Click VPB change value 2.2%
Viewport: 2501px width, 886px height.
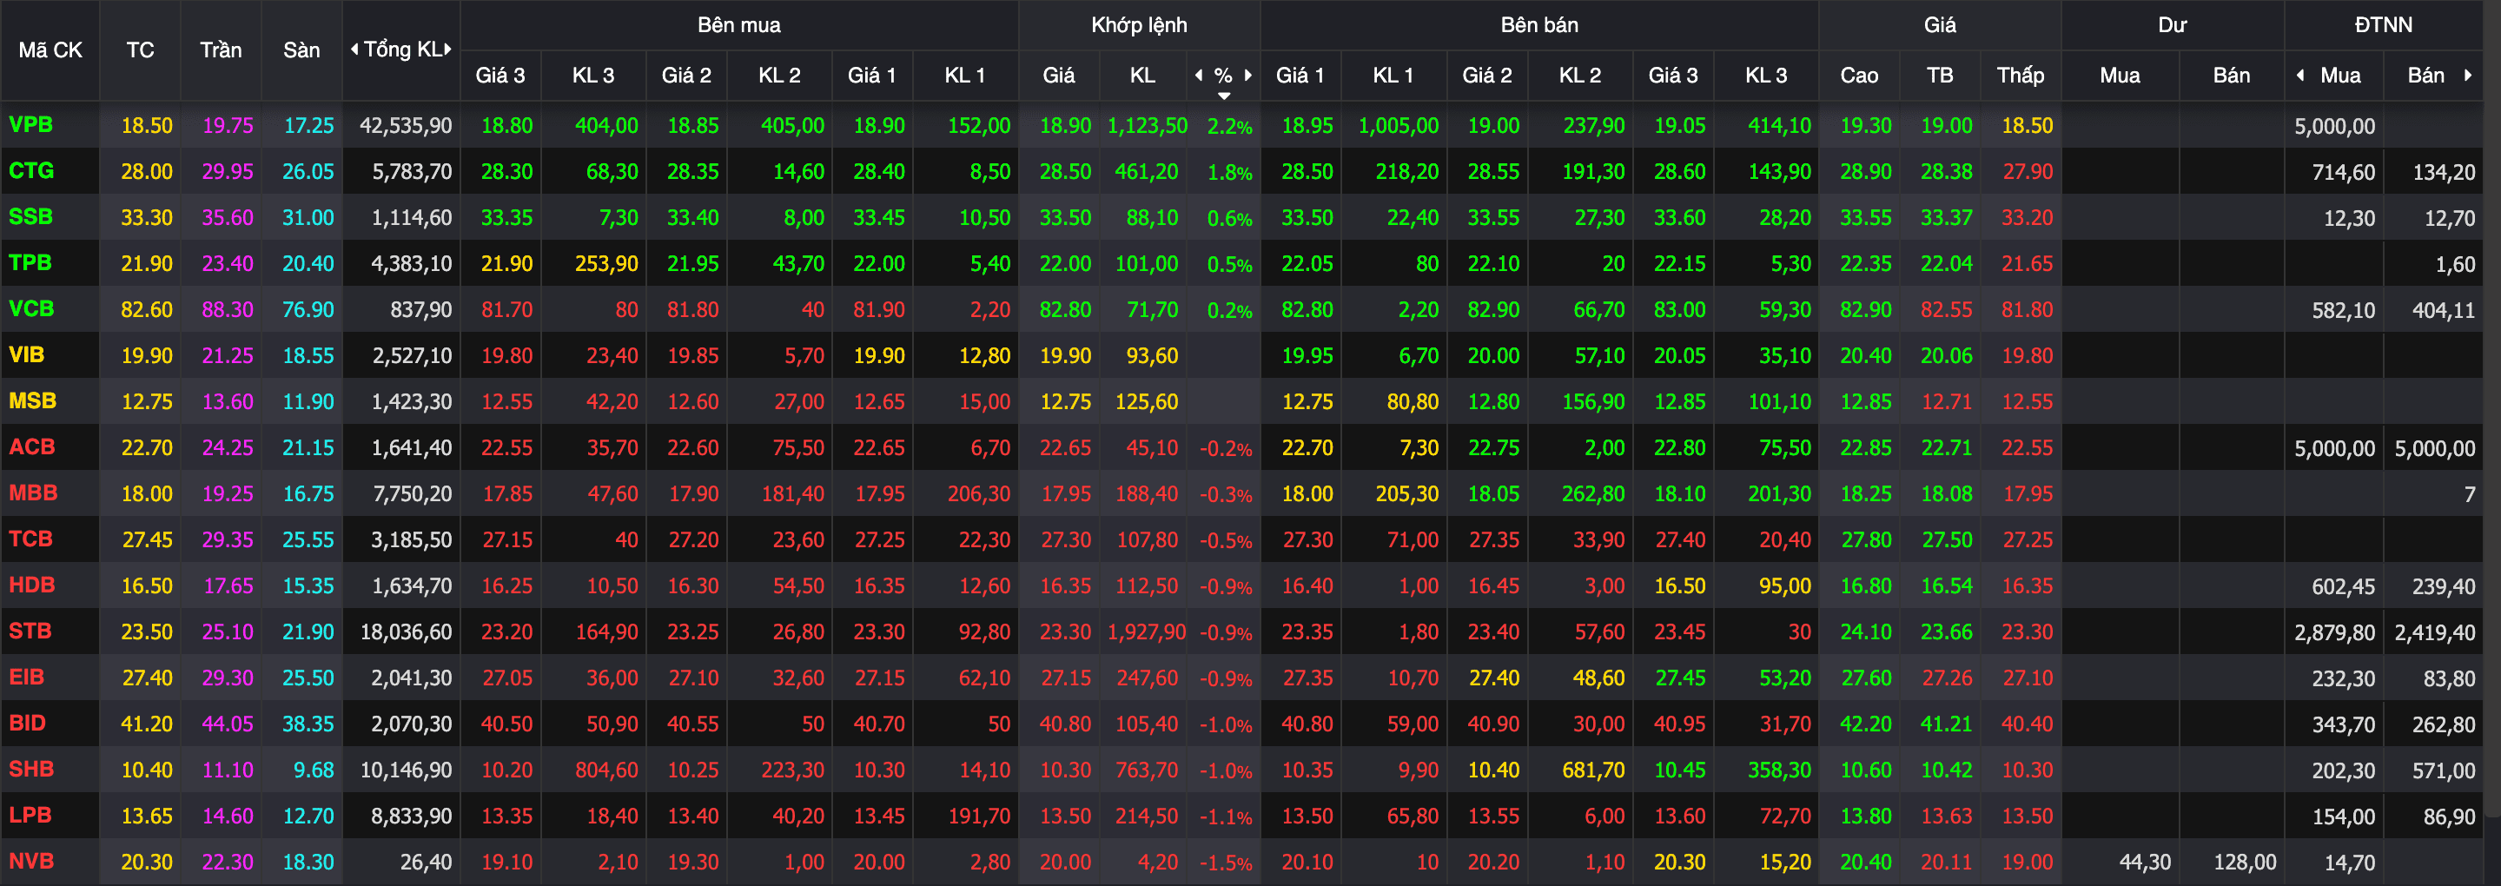[1229, 126]
